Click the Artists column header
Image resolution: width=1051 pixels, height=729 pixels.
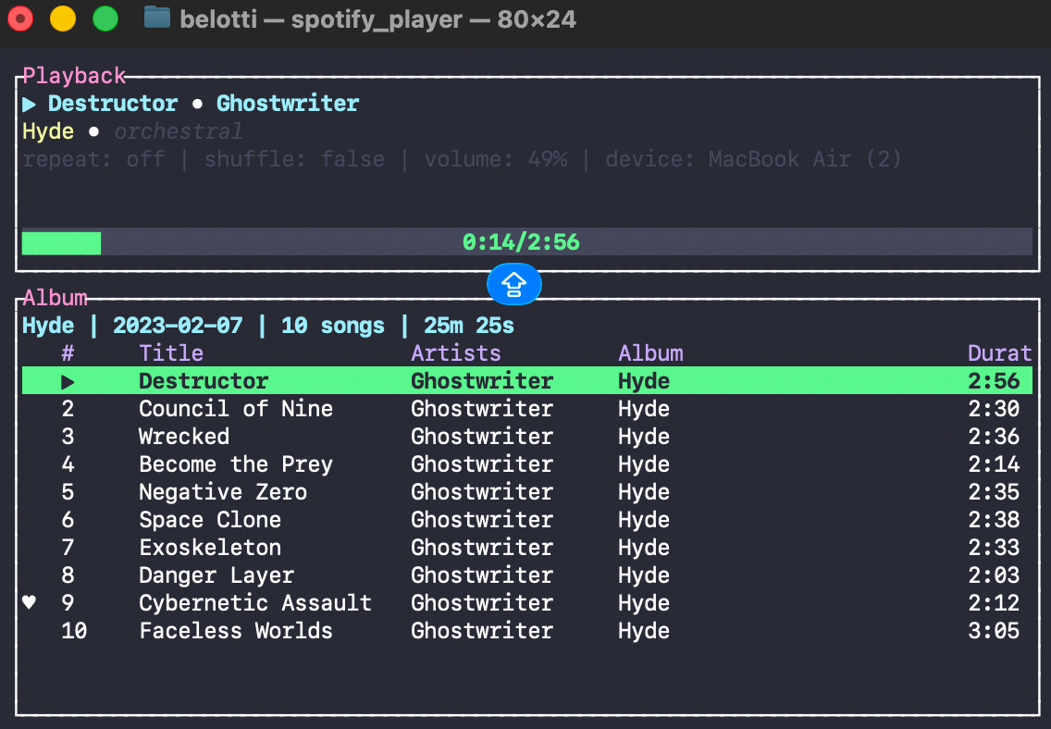point(456,353)
